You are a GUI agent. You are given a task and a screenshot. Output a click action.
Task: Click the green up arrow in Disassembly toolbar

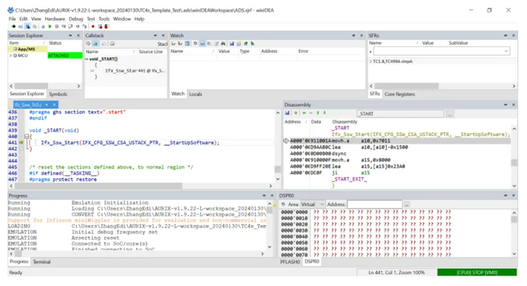click(317, 113)
